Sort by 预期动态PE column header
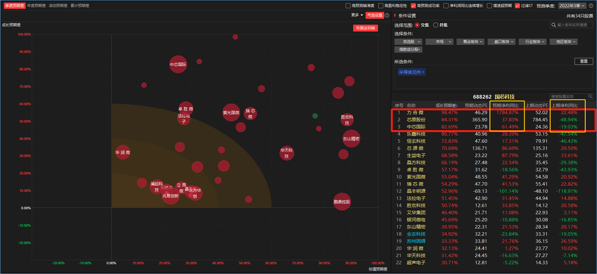 (x=476, y=105)
